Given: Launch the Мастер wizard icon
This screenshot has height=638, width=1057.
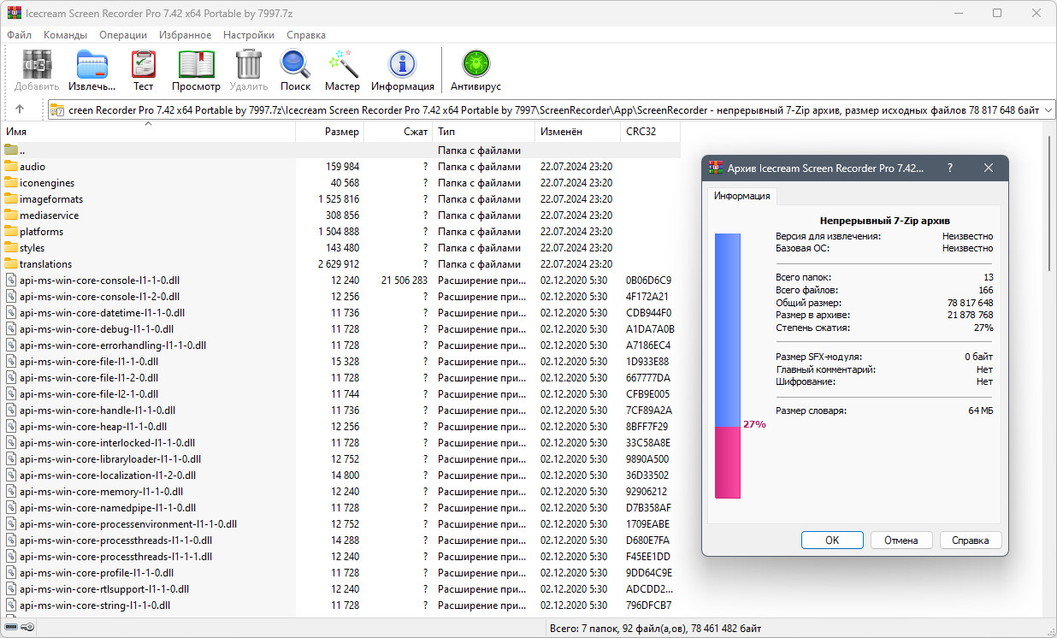Looking at the screenshot, I should pyautogui.click(x=342, y=65).
